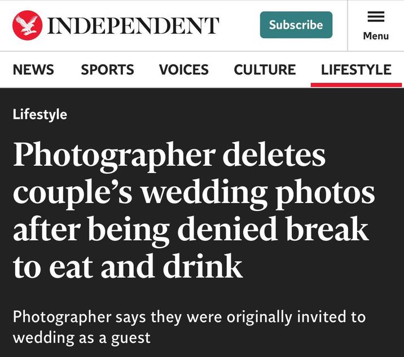Click the INDEPENDENT wordmark
This screenshot has height=357, width=404.
click(133, 25)
